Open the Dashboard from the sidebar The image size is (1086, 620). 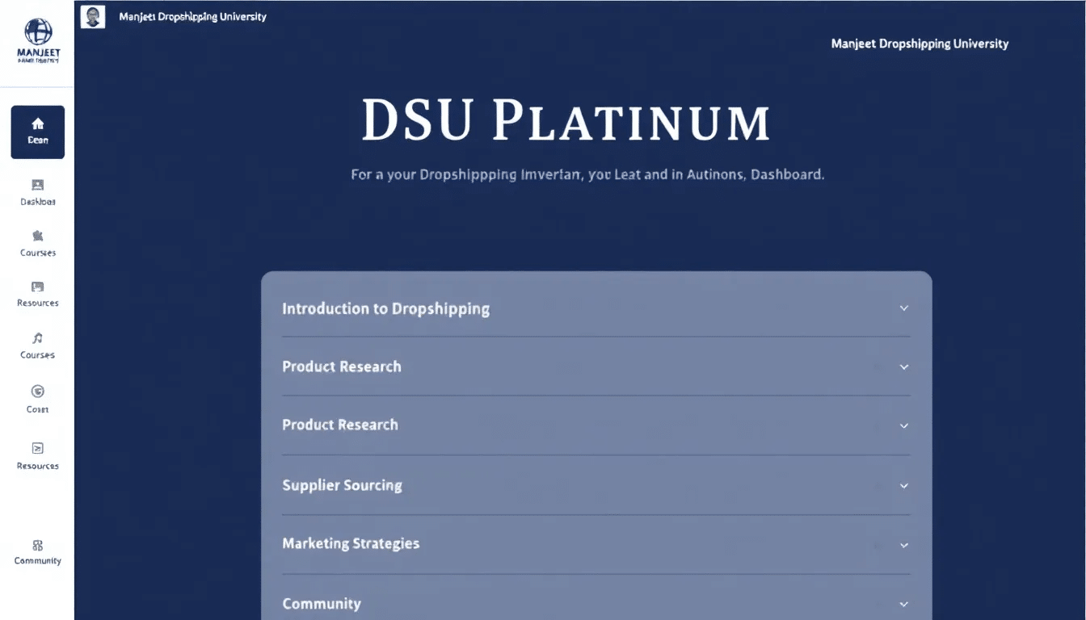pyautogui.click(x=37, y=192)
